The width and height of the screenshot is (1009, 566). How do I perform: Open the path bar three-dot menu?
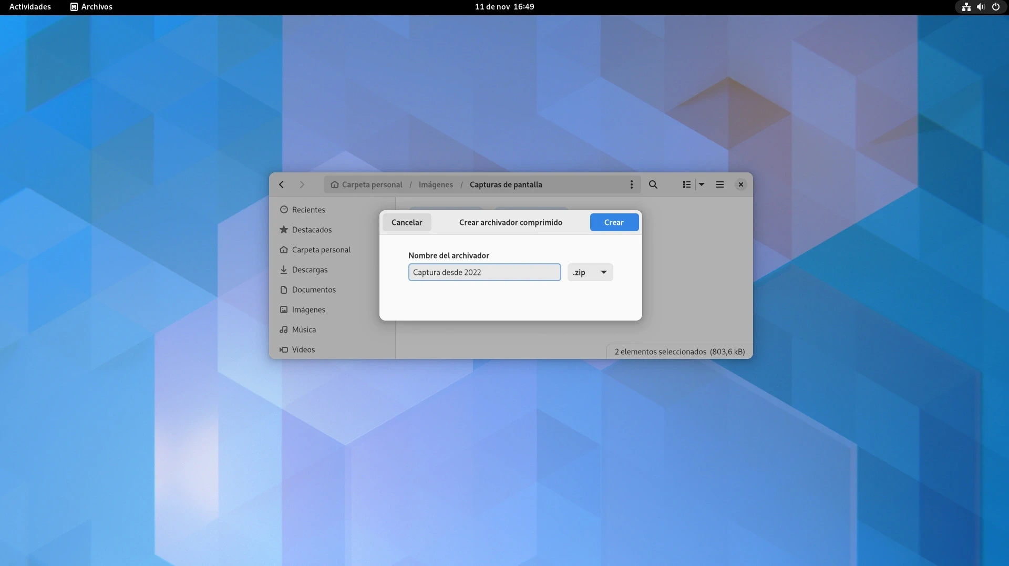631,184
